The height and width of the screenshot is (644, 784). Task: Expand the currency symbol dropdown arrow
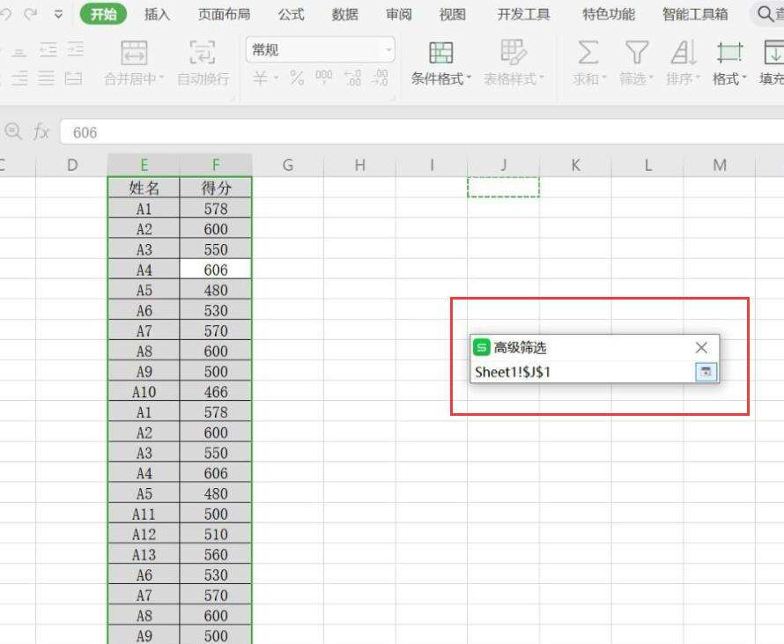coord(276,78)
